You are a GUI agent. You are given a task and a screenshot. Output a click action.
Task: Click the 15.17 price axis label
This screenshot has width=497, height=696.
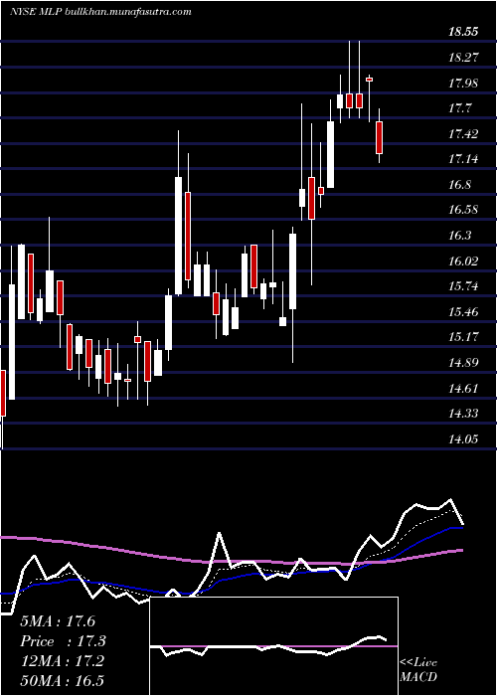463,337
